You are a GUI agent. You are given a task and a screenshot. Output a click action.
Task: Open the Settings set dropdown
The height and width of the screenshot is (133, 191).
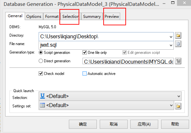tap(106, 105)
